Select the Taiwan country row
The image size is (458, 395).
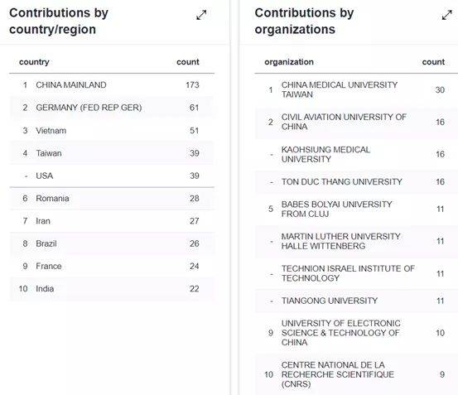click(x=112, y=153)
